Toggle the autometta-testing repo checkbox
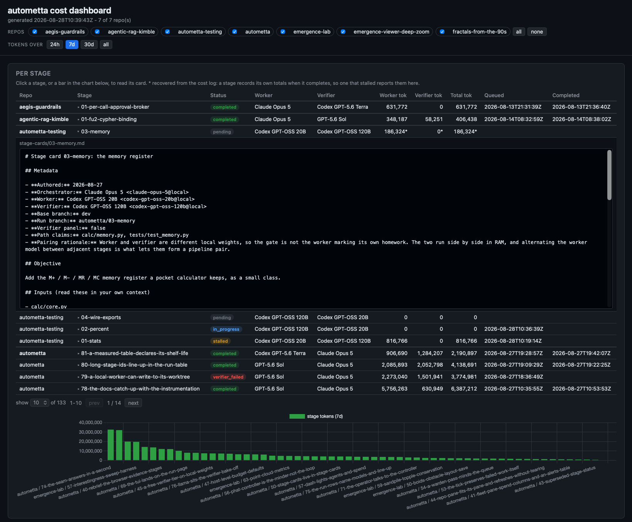632x522 pixels. coord(167,32)
